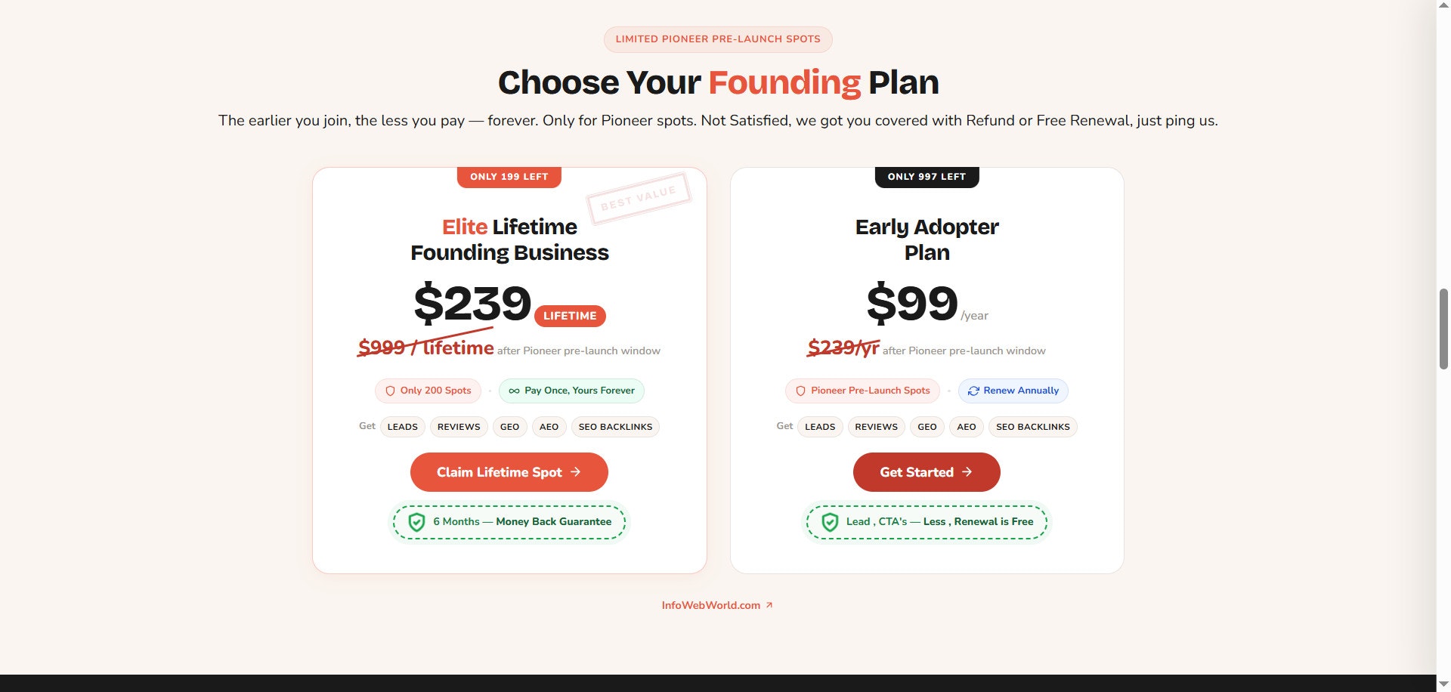Click the infinity icon beside Pay Once, Yours Forever
Screen dimensions: 1451x692
514,391
